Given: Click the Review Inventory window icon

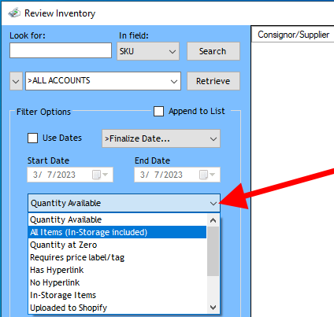Looking at the screenshot, I should (14, 13).
